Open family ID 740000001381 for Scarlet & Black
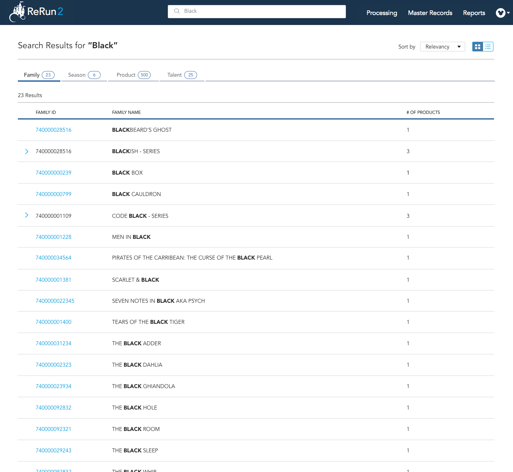513x472 pixels. (x=54, y=280)
